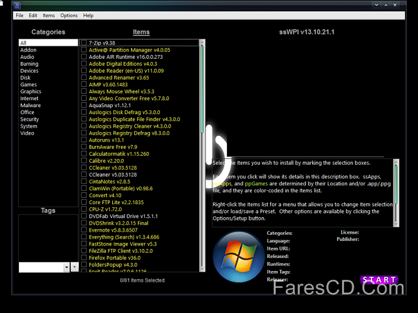Select the Office category

[27, 112]
